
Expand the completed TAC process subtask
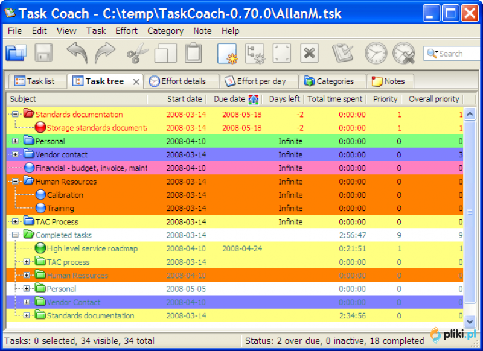coord(27,262)
